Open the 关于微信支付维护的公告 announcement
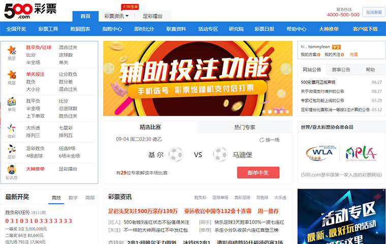Screen dimensions: 386x244 click(x=322, y=91)
